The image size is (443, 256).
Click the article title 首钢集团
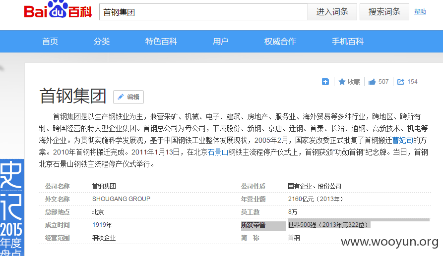73,96
